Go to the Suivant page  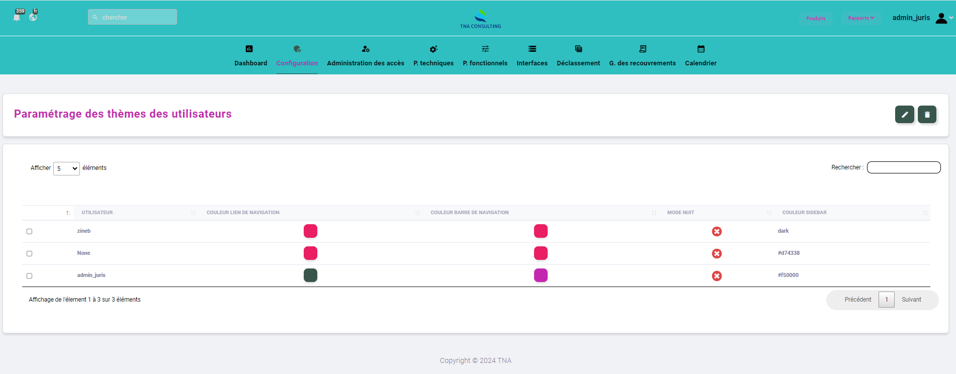click(911, 300)
